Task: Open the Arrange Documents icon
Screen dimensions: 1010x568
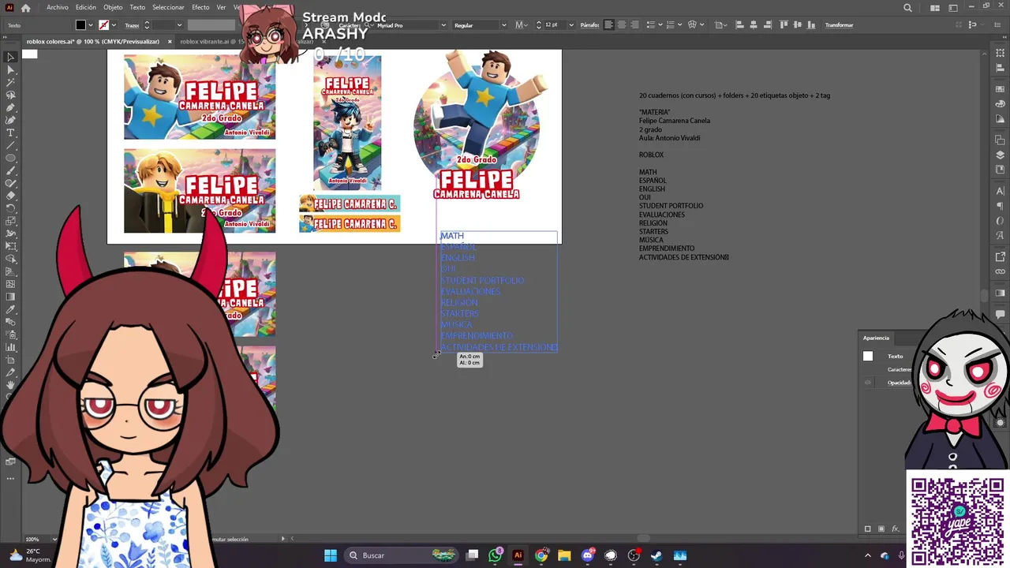Action: 934,8
